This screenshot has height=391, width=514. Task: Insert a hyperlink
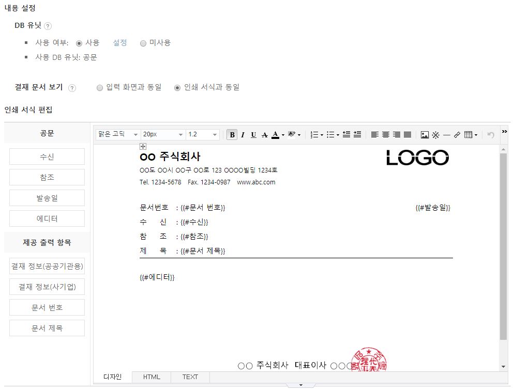coord(457,135)
